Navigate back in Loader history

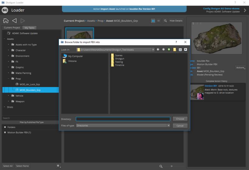(14, 21)
